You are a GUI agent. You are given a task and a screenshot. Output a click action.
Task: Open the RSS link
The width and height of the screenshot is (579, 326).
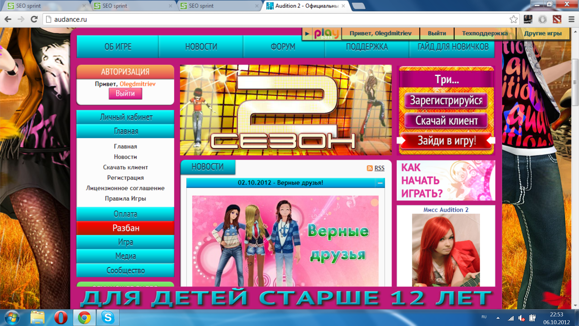tap(379, 168)
